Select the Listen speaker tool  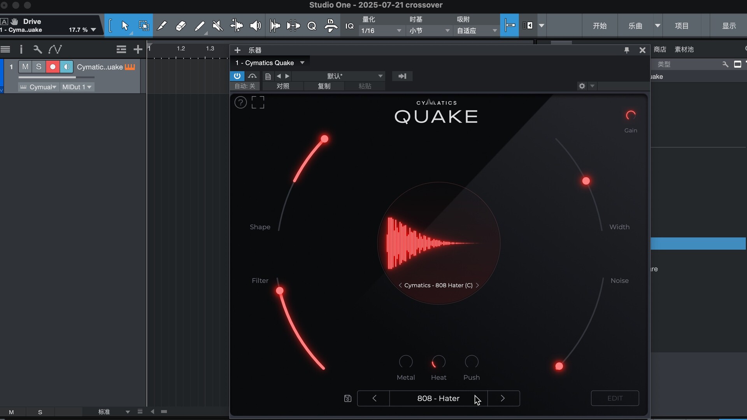point(255,26)
